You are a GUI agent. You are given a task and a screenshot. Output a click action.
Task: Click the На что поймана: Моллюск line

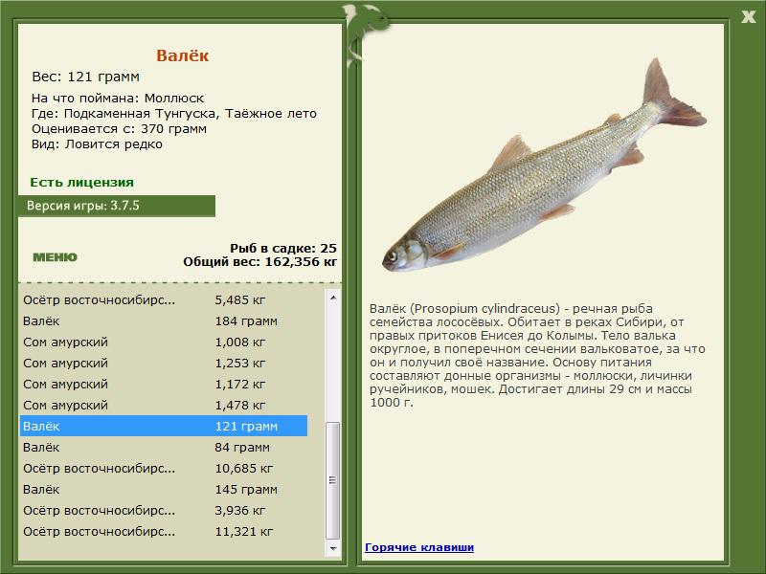(x=118, y=99)
